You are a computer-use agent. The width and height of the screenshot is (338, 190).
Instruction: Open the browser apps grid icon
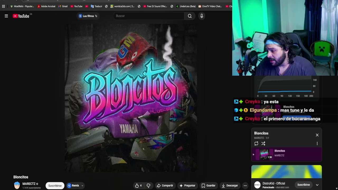click(x=3, y=6)
